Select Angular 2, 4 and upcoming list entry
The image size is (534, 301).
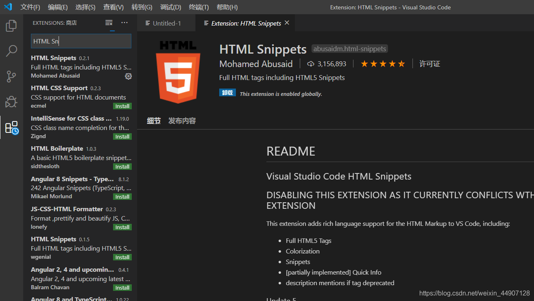[80, 278]
